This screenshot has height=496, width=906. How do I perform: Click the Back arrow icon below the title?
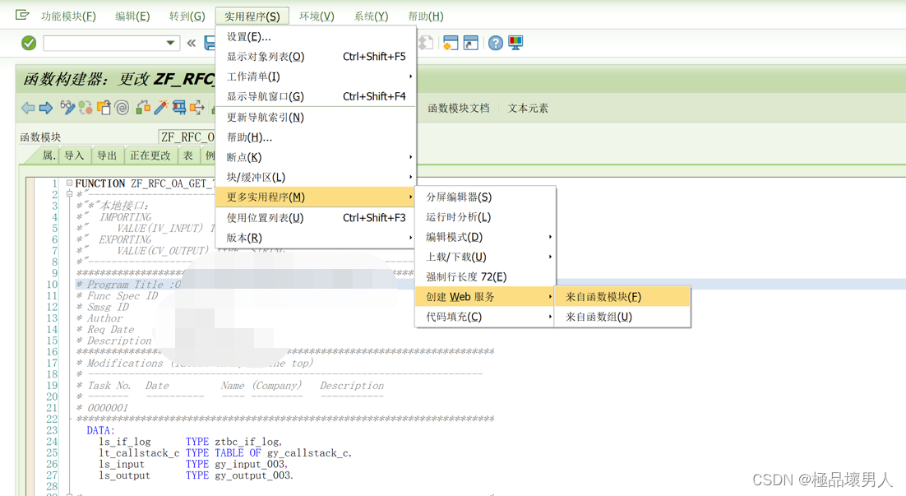tap(28, 108)
